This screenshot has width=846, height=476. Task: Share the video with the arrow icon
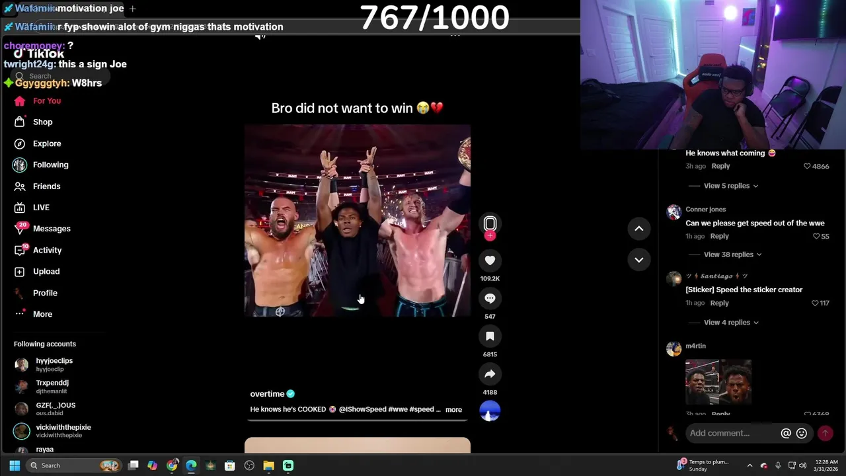[x=490, y=374]
